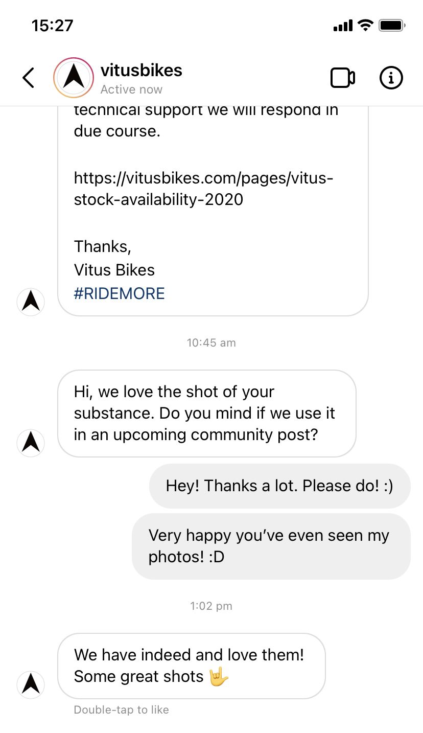Tap the #RIDEMORE hashtag
This screenshot has width=423, height=733.
coord(120,293)
